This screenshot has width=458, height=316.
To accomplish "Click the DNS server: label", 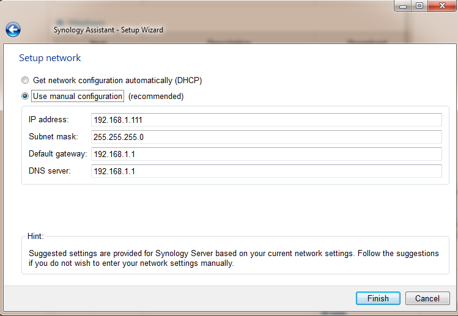I will click(50, 171).
